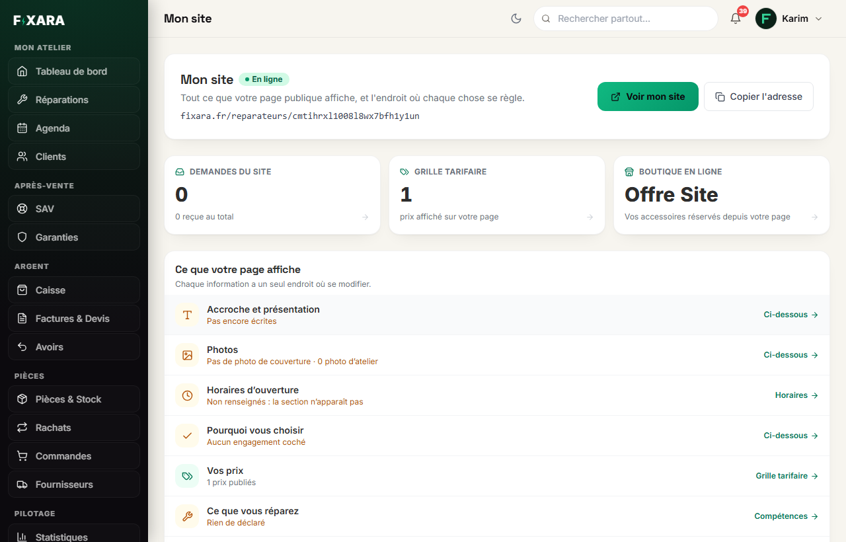Click the search magnifier icon

[546, 19]
